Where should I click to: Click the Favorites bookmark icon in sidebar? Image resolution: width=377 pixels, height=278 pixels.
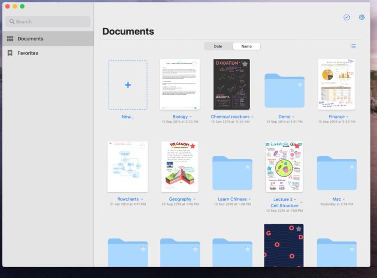coord(10,53)
